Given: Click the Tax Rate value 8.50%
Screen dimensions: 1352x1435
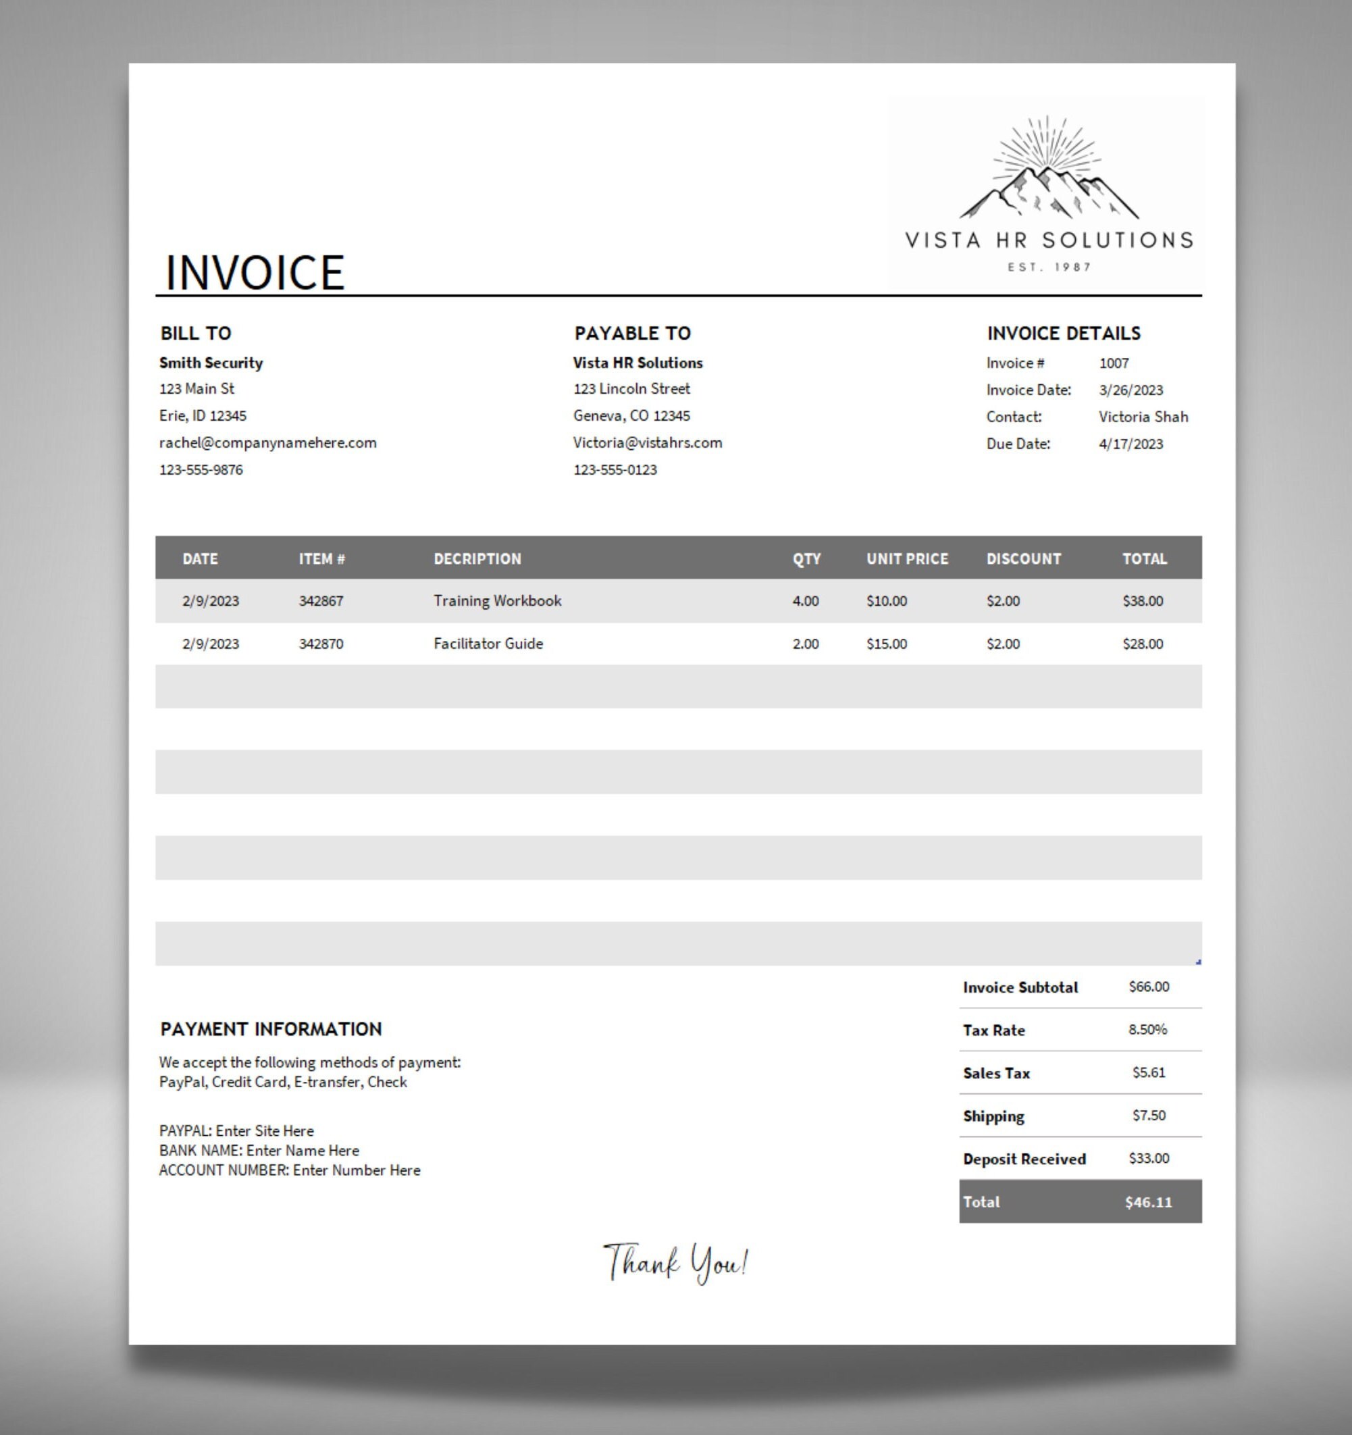Looking at the screenshot, I should click(x=1149, y=1030).
